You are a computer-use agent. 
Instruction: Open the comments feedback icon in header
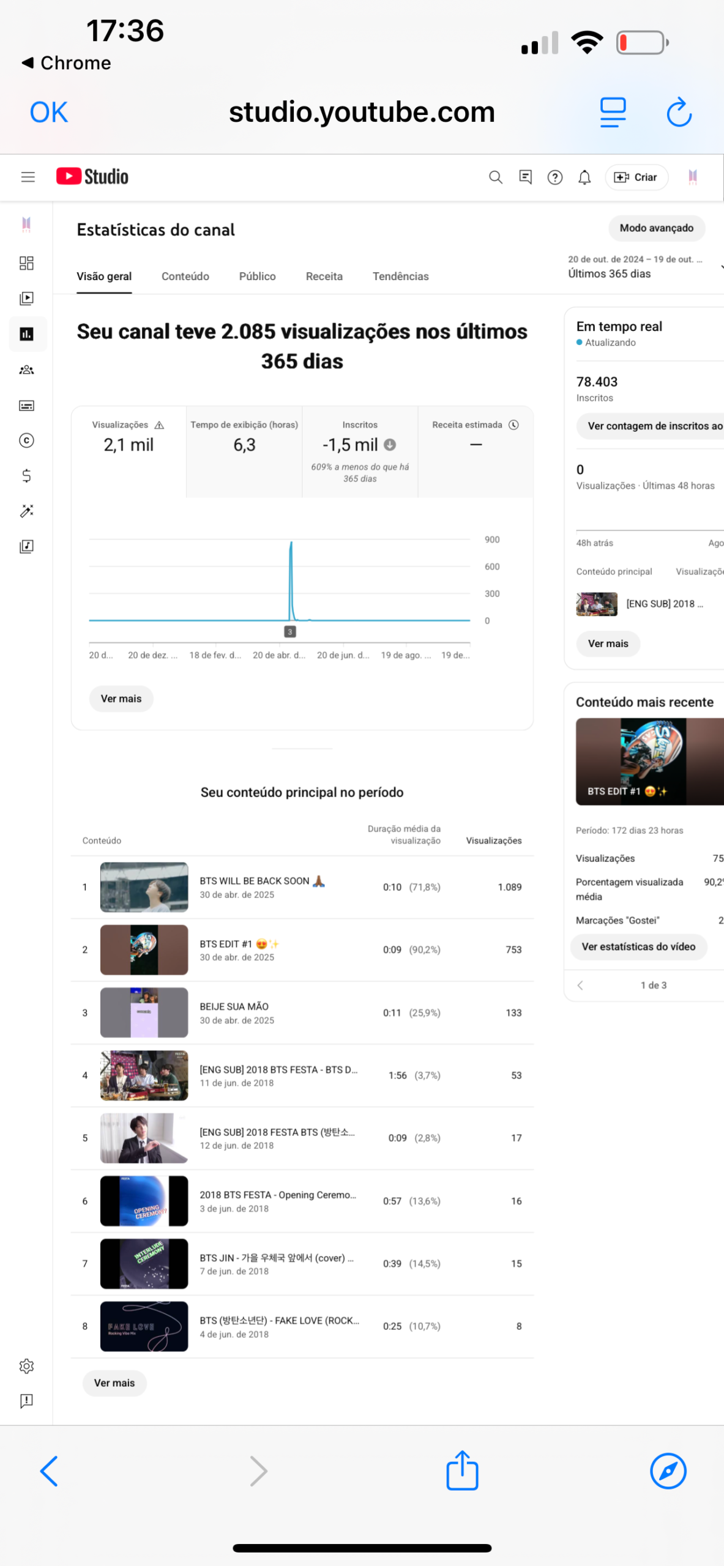point(525,177)
